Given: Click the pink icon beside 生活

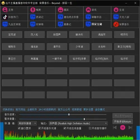Looking at the screenshot, I should 116,10.
